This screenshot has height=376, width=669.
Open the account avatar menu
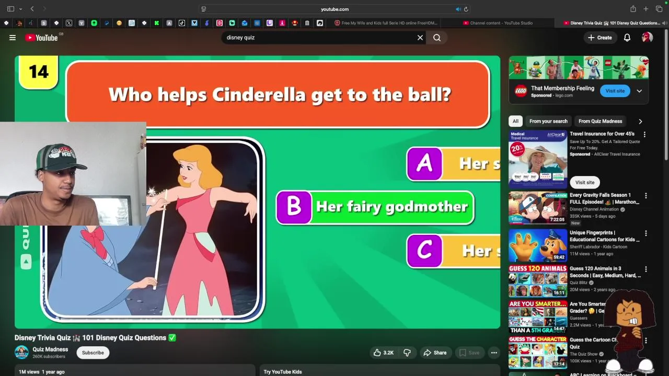(647, 38)
